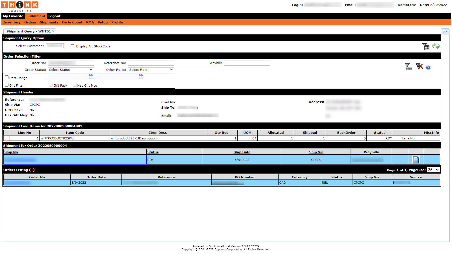Image resolution: width=452 pixels, height=254 pixels.
Task: Open end date calendar picker icon
Action: click(x=141, y=76)
